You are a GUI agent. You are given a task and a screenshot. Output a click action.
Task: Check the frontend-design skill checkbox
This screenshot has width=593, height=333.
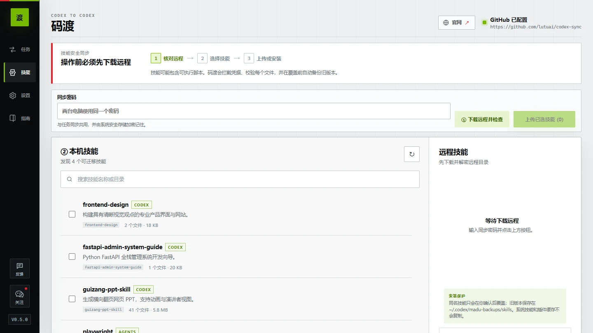(72, 214)
